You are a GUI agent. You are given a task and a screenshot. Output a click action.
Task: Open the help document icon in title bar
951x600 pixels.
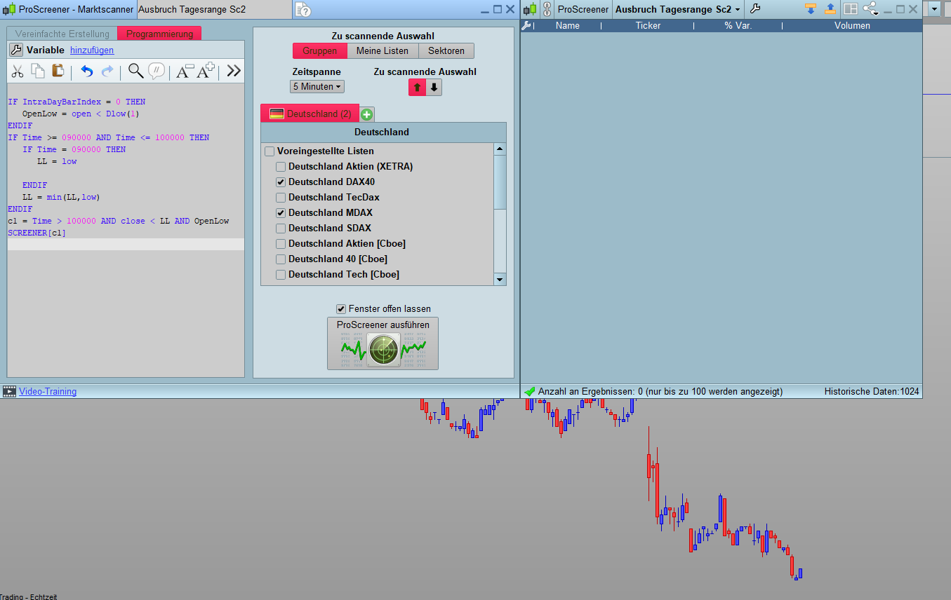(303, 10)
